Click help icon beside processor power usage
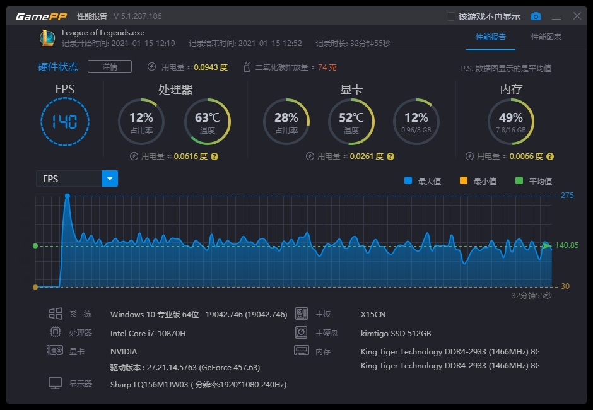 click(214, 156)
